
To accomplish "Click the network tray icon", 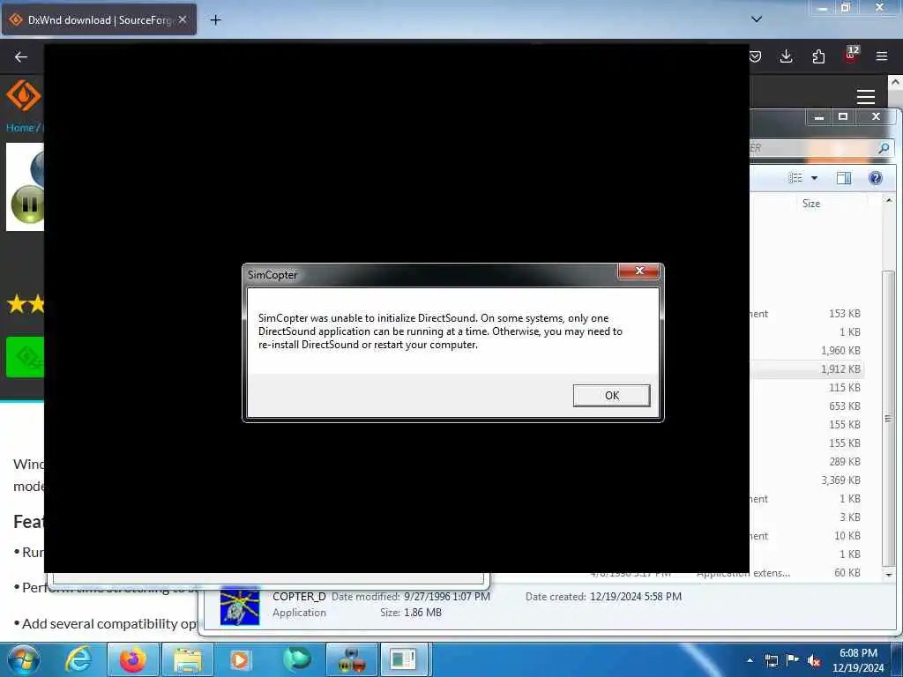I will point(771,660).
